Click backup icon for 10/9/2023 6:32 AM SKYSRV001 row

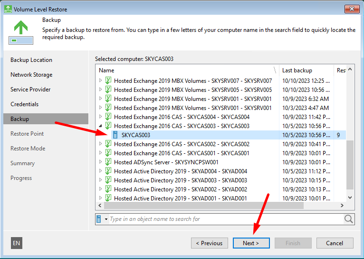click(x=108, y=99)
